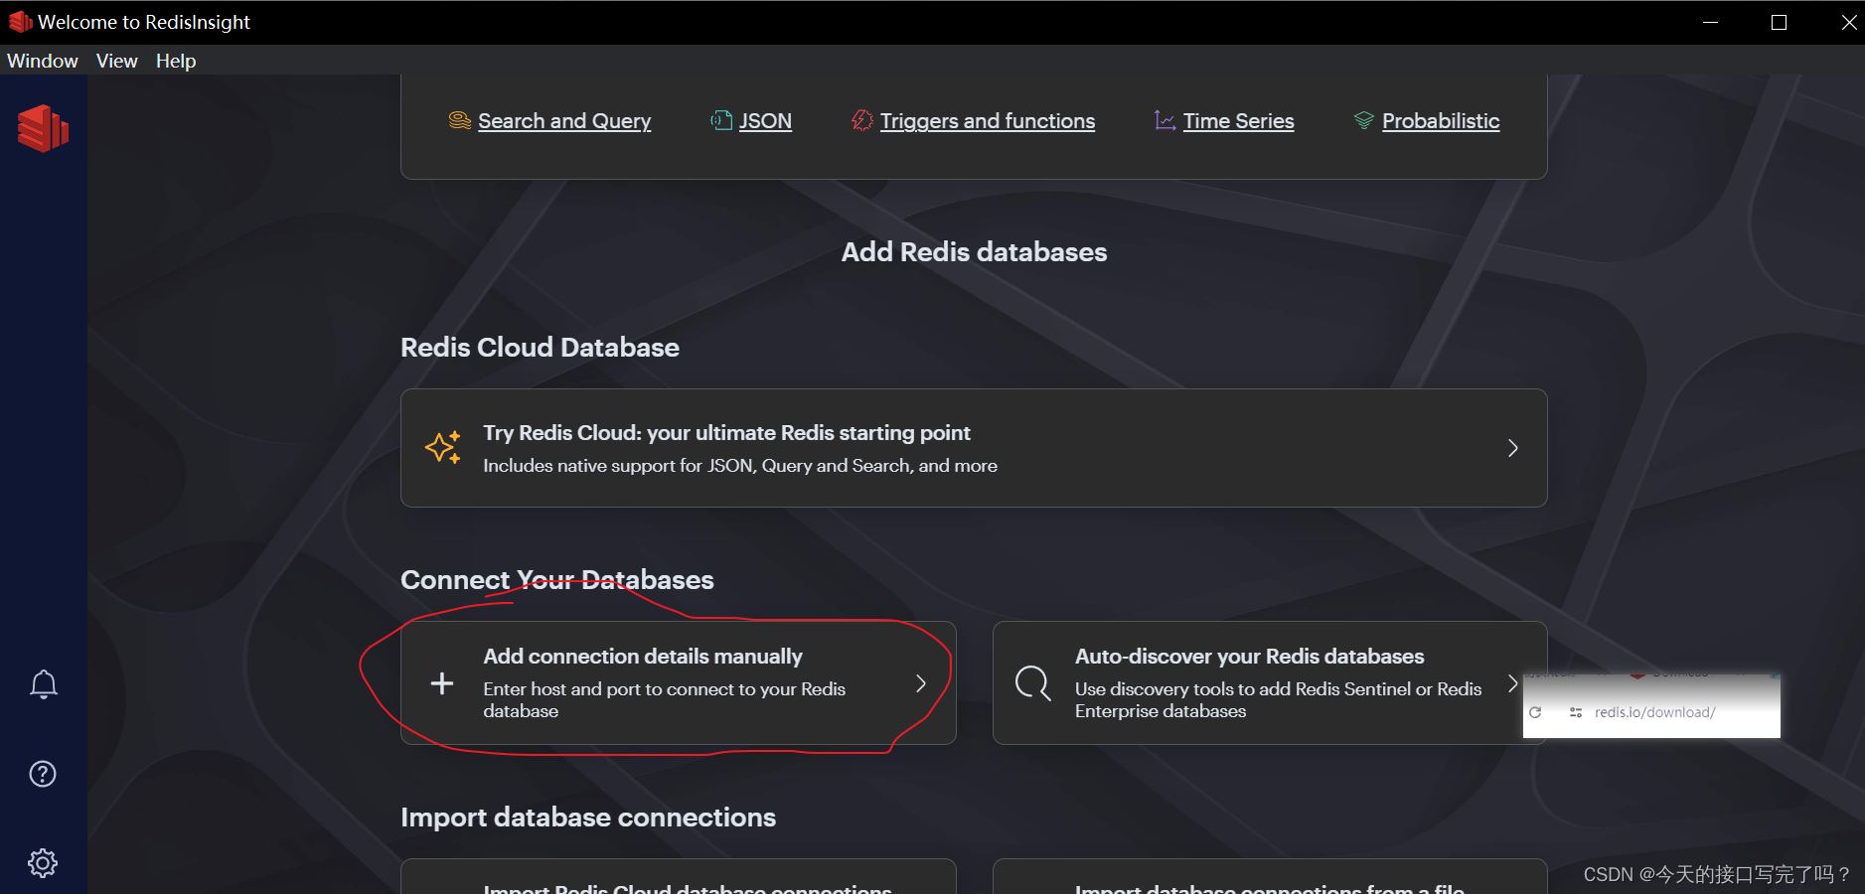Click the Triggers and functions icon
This screenshot has width=1865, height=894.
[x=861, y=120]
